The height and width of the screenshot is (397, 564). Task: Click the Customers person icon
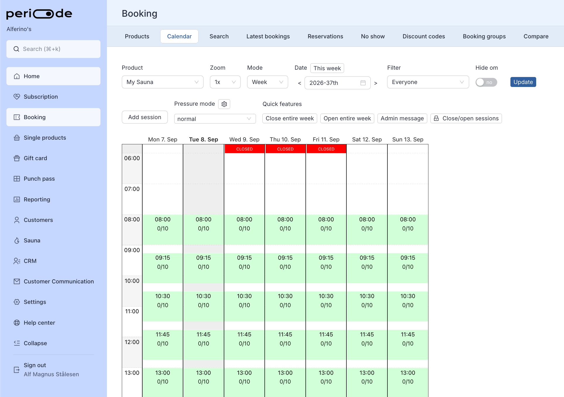17,220
